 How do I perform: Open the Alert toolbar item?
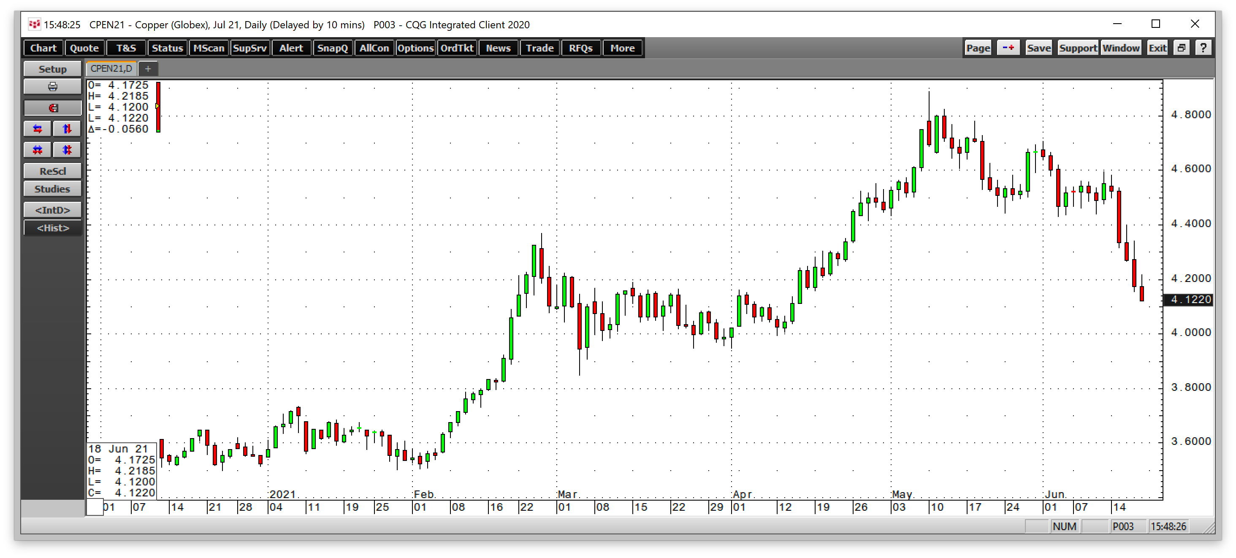pos(291,48)
